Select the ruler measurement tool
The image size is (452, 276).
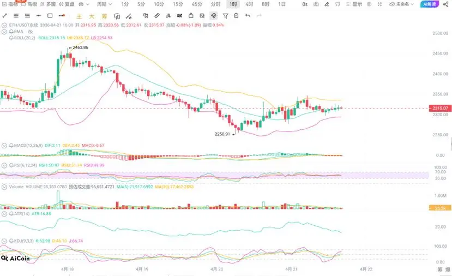(157, 16)
